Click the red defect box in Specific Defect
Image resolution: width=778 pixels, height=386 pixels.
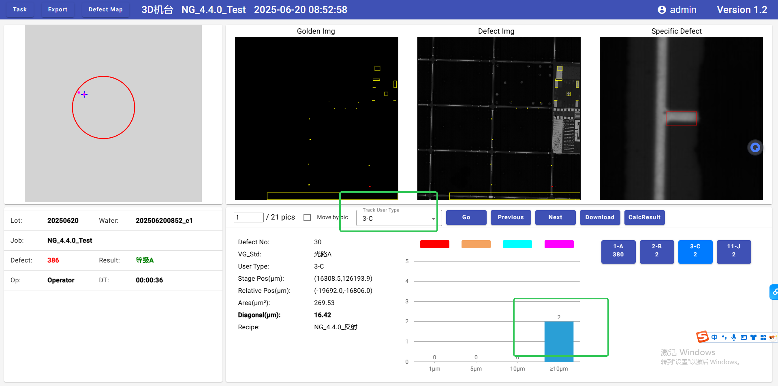pos(682,118)
